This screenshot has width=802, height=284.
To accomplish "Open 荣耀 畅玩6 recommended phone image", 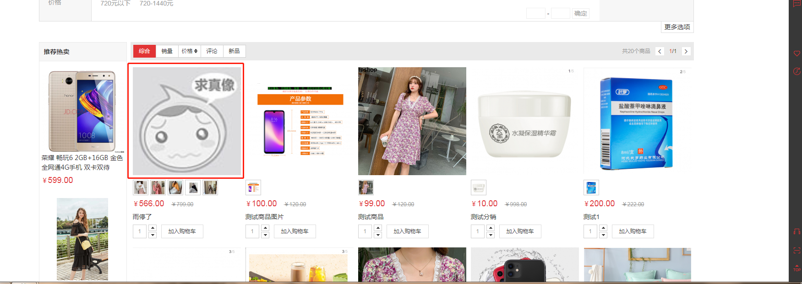I will [82, 111].
